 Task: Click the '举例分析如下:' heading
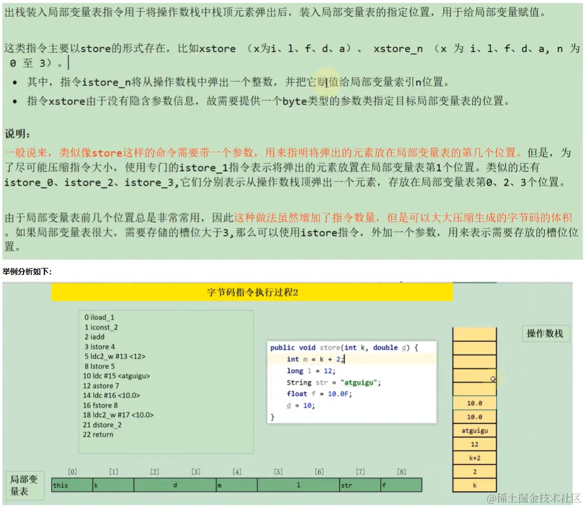[27, 271]
